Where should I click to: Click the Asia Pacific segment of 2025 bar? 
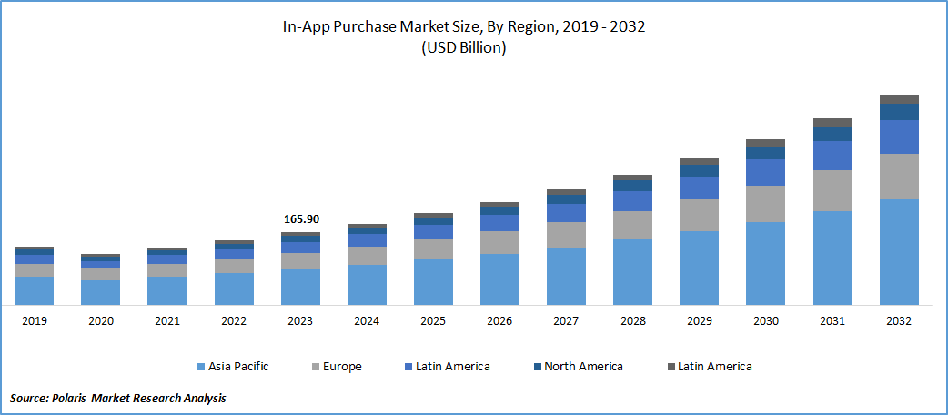pos(433,282)
